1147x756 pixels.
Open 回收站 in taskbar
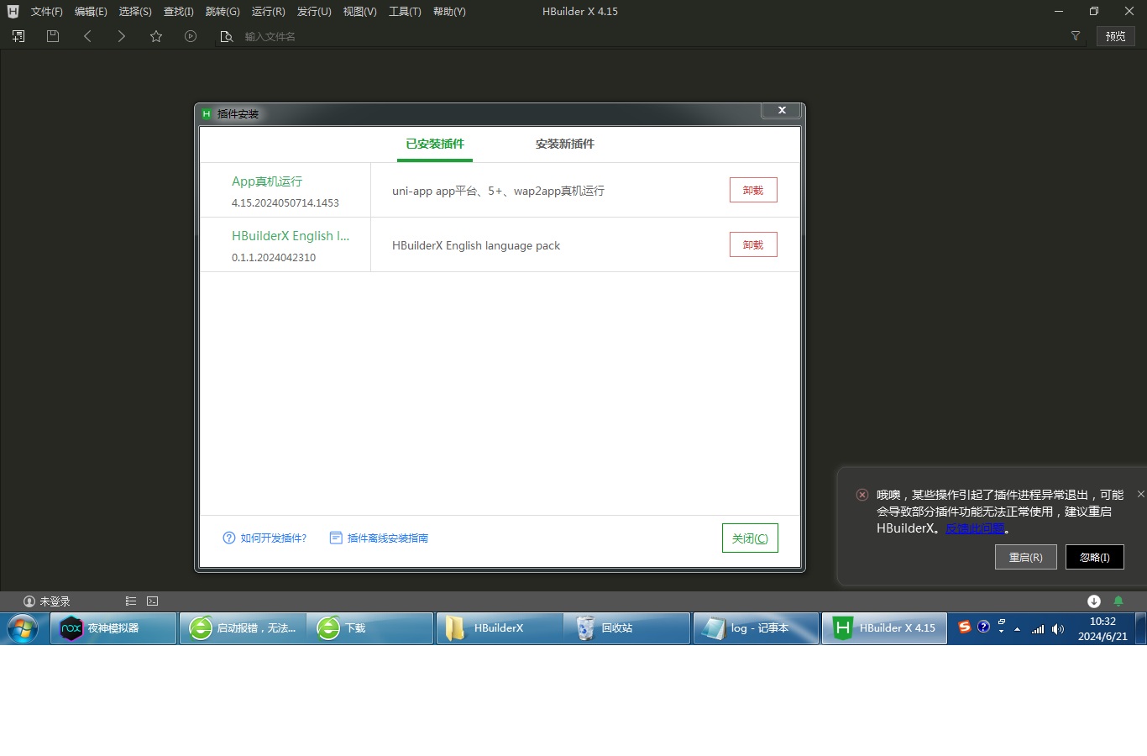(x=627, y=628)
